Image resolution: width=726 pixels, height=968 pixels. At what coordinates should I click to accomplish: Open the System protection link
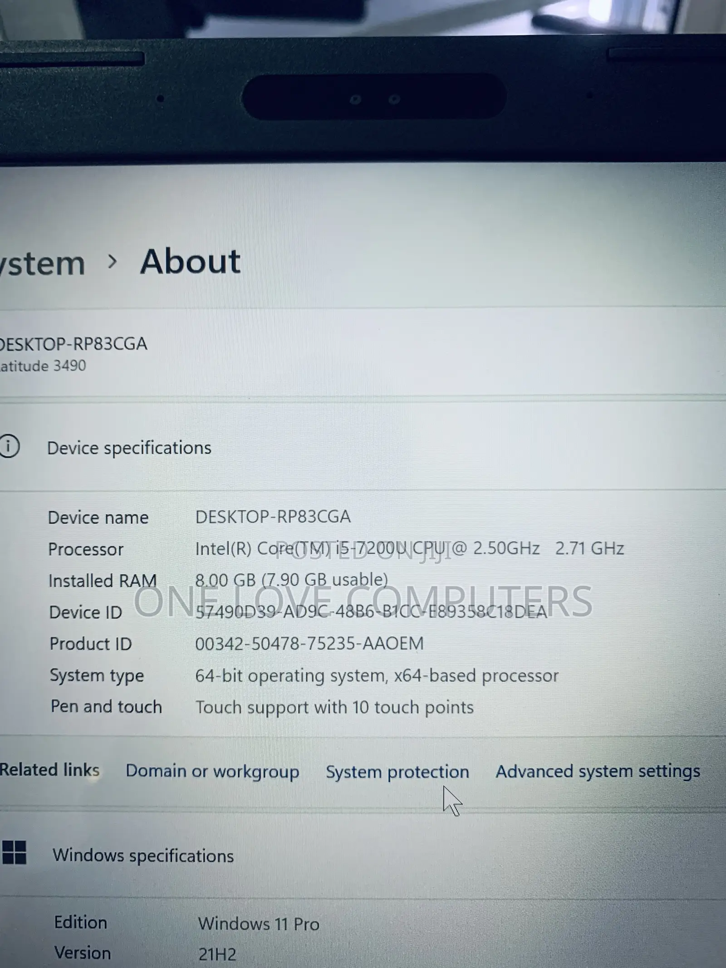(x=397, y=772)
